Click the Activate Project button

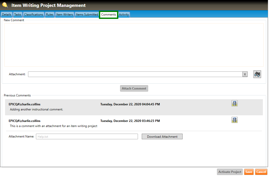tap(230, 172)
